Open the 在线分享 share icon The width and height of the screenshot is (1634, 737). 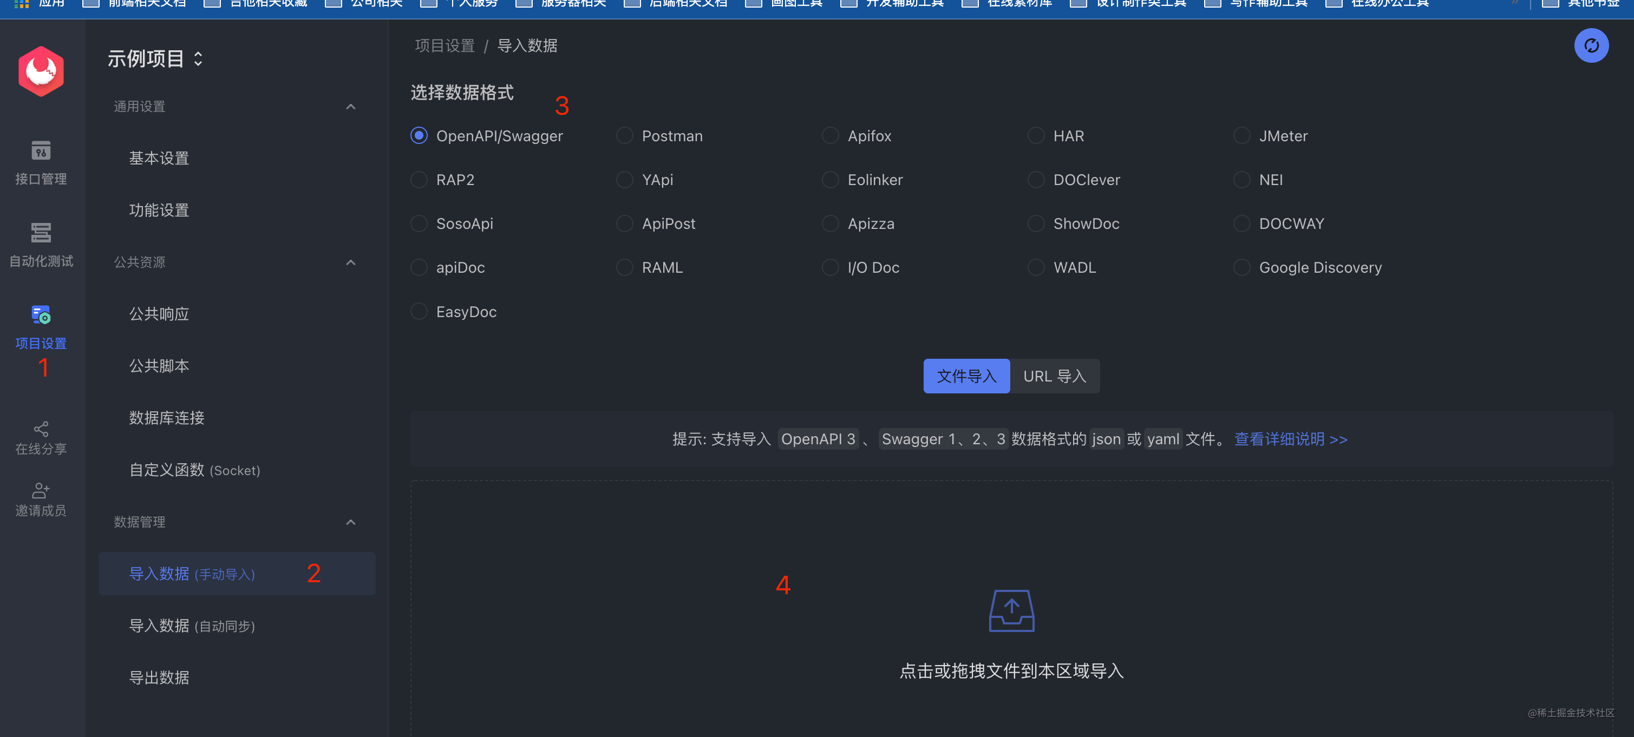41,429
